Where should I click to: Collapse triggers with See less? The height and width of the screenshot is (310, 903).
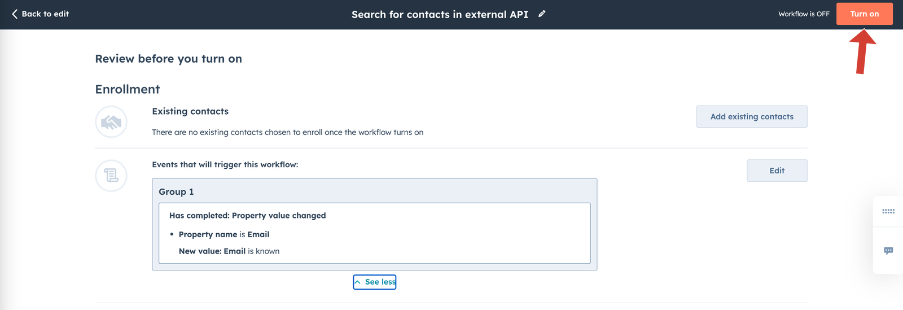tap(380, 282)
